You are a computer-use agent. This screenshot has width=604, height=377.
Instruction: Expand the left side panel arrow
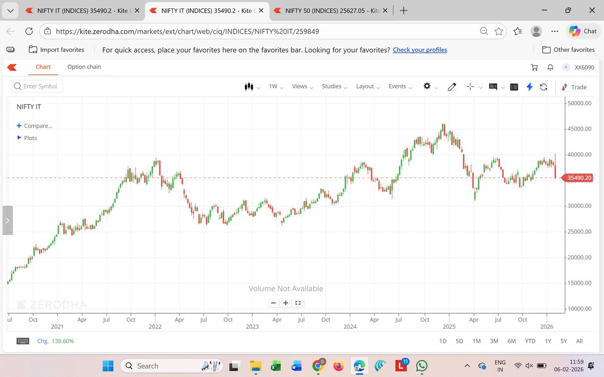pos(8,220)
